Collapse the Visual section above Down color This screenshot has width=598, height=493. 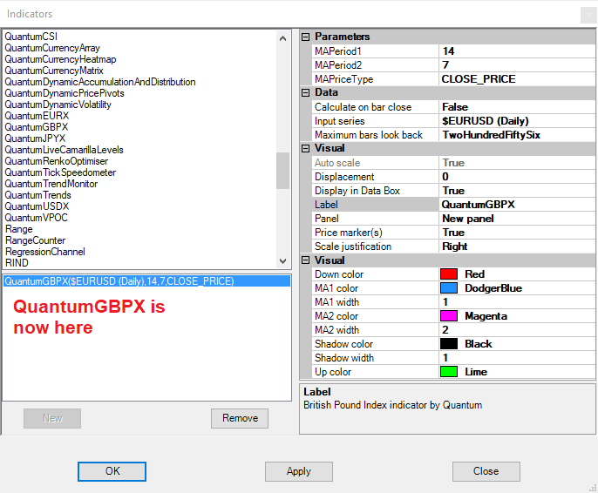point(305,260)
